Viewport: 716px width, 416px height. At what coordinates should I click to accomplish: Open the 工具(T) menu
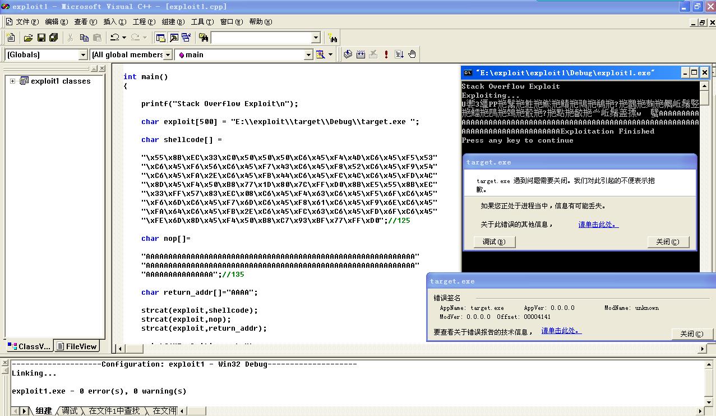pyautogui.click(x=202, y=22)
